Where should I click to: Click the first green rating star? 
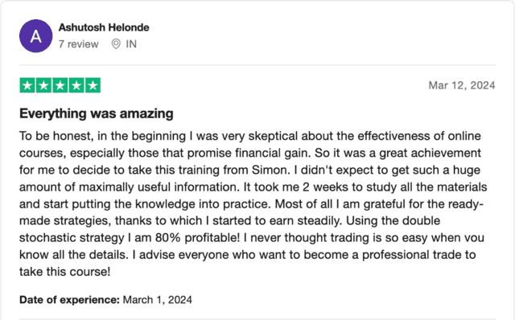coord(27,85)
